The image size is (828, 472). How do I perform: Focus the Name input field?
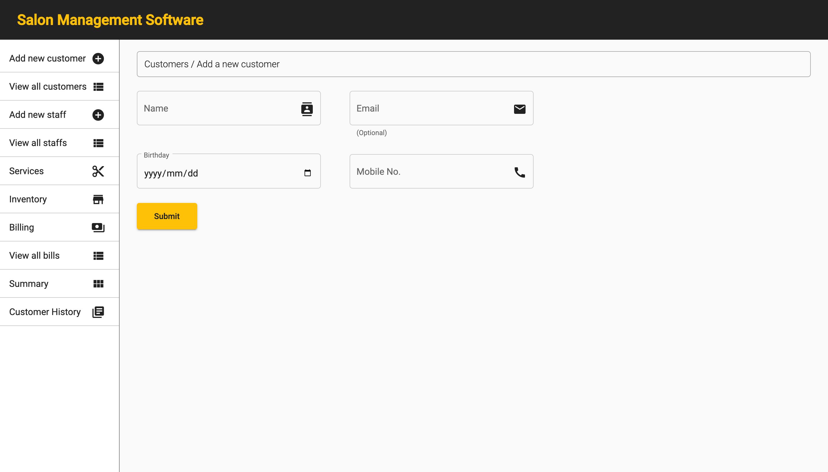[217, 108]
